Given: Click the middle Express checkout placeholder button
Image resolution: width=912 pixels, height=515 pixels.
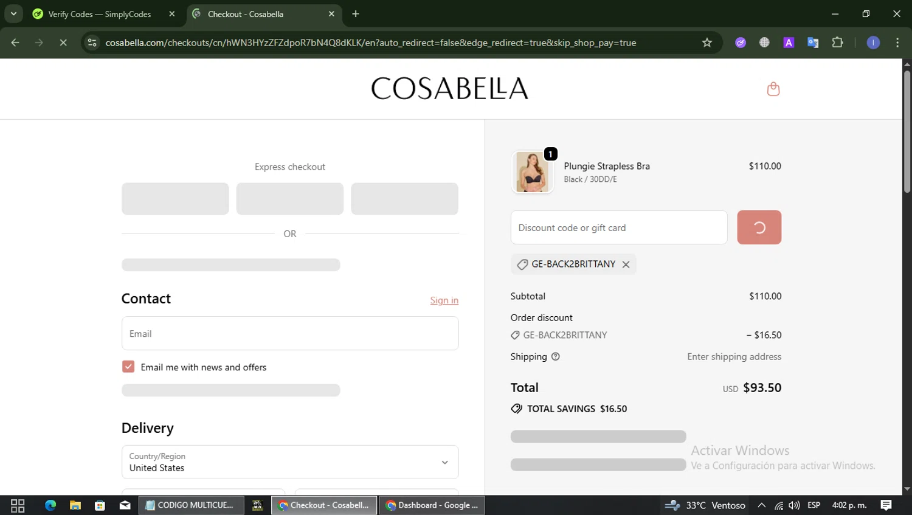Looking at the screenshot, I should 290,199.
